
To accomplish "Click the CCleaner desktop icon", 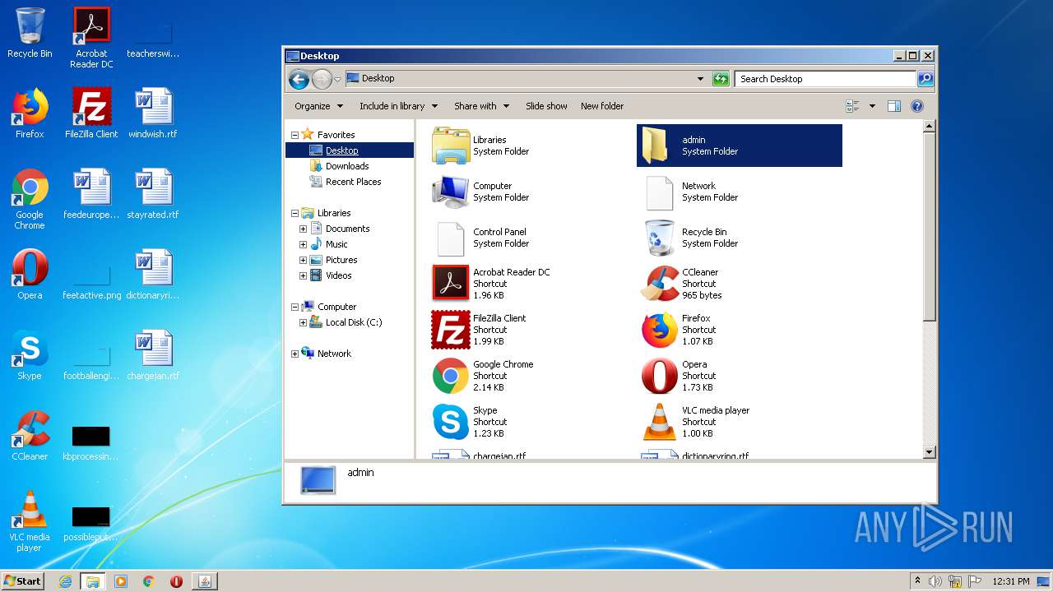I will click(30, 436).
